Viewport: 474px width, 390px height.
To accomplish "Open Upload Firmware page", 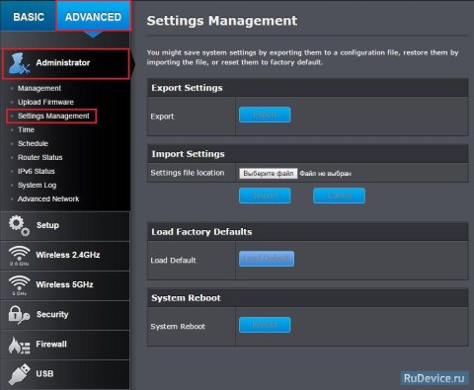I will 45,102.
